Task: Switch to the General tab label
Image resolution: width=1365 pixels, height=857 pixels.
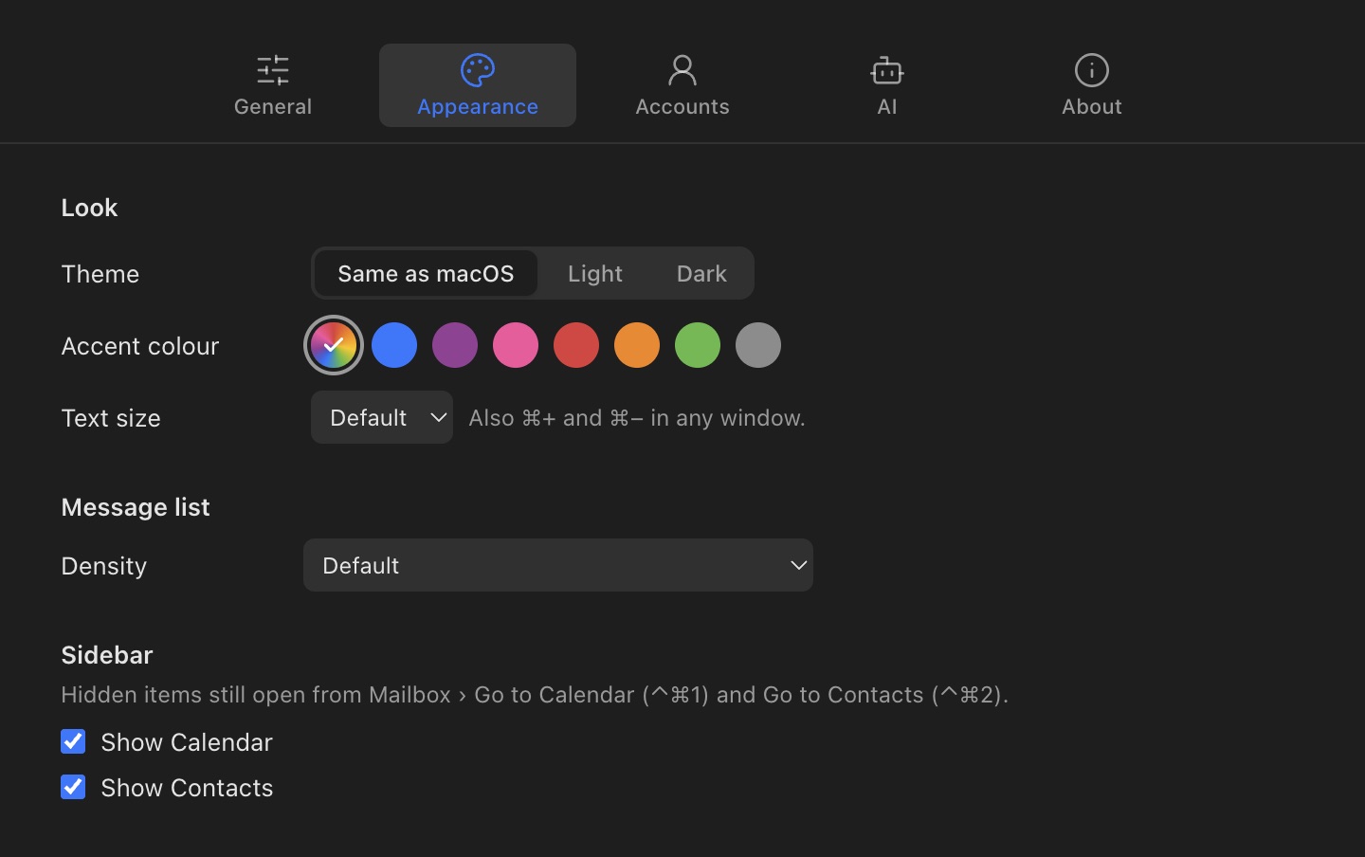Action: pyautogui.click(x=273, y=106)
